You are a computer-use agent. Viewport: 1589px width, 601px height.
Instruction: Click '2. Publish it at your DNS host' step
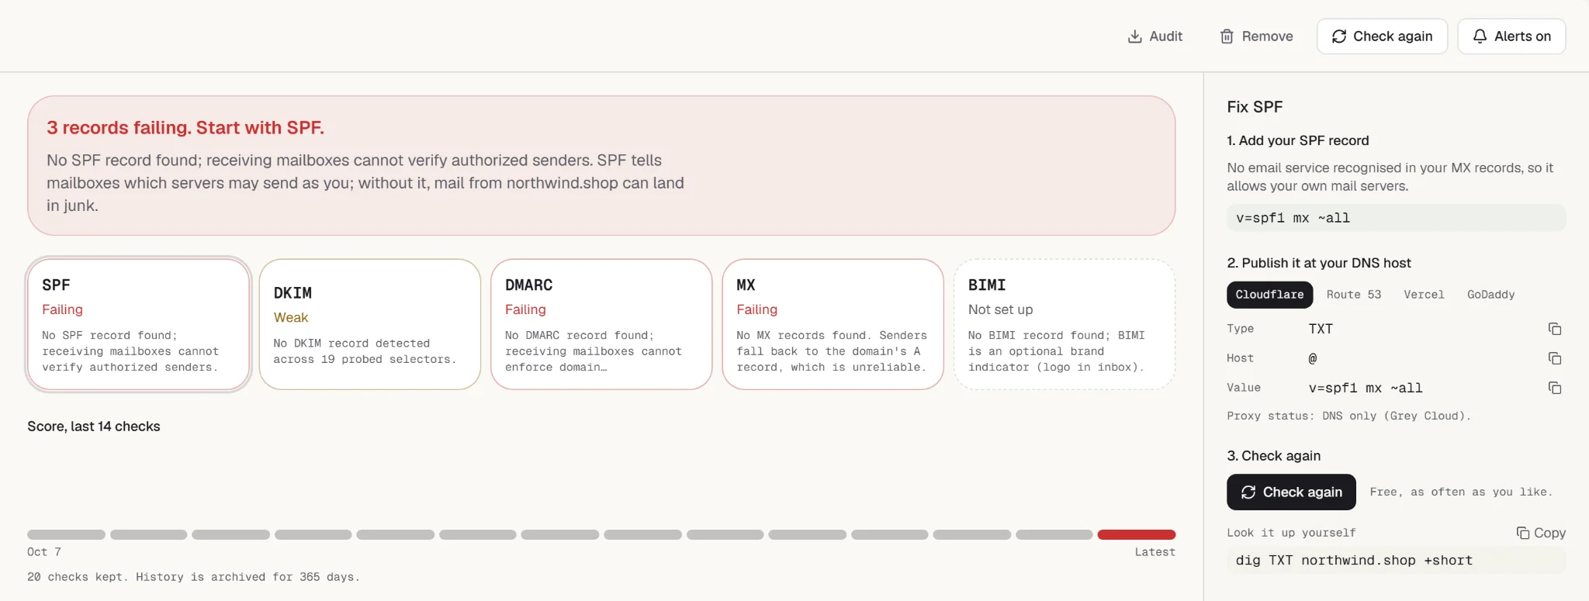pos(1318,263)
